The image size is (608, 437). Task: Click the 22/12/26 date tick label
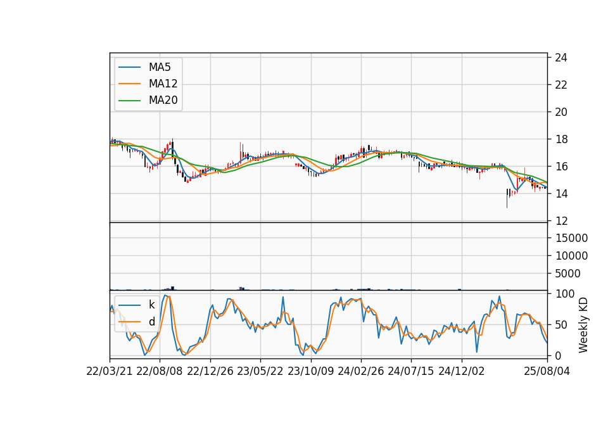(x=210, y=371)
